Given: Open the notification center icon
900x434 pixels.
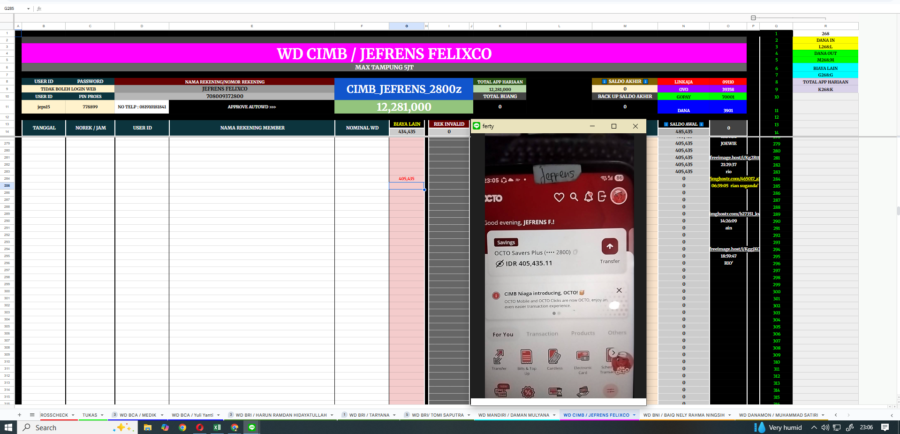Looking at the screenshot, I should 885,427.
